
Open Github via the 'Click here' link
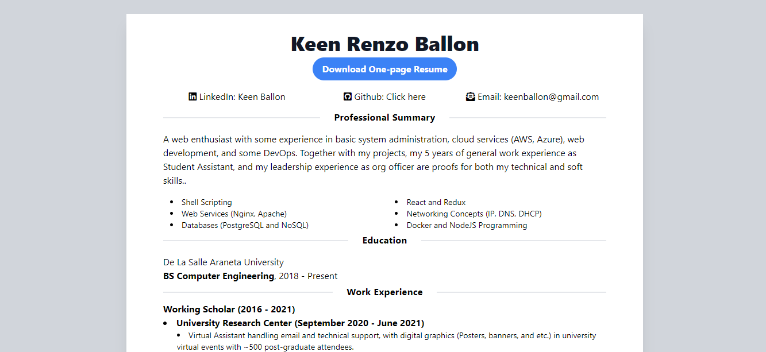pos(406,96)
